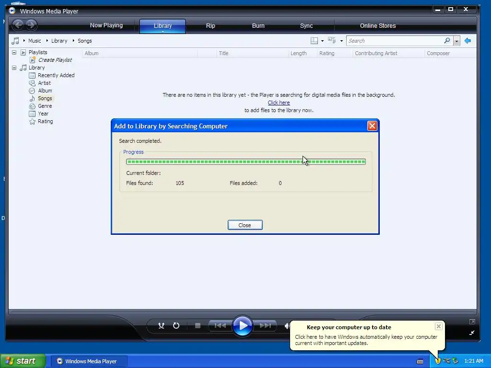Mute the volume speaker icon
Screen dimensions: 491x368
pos(287,326)
